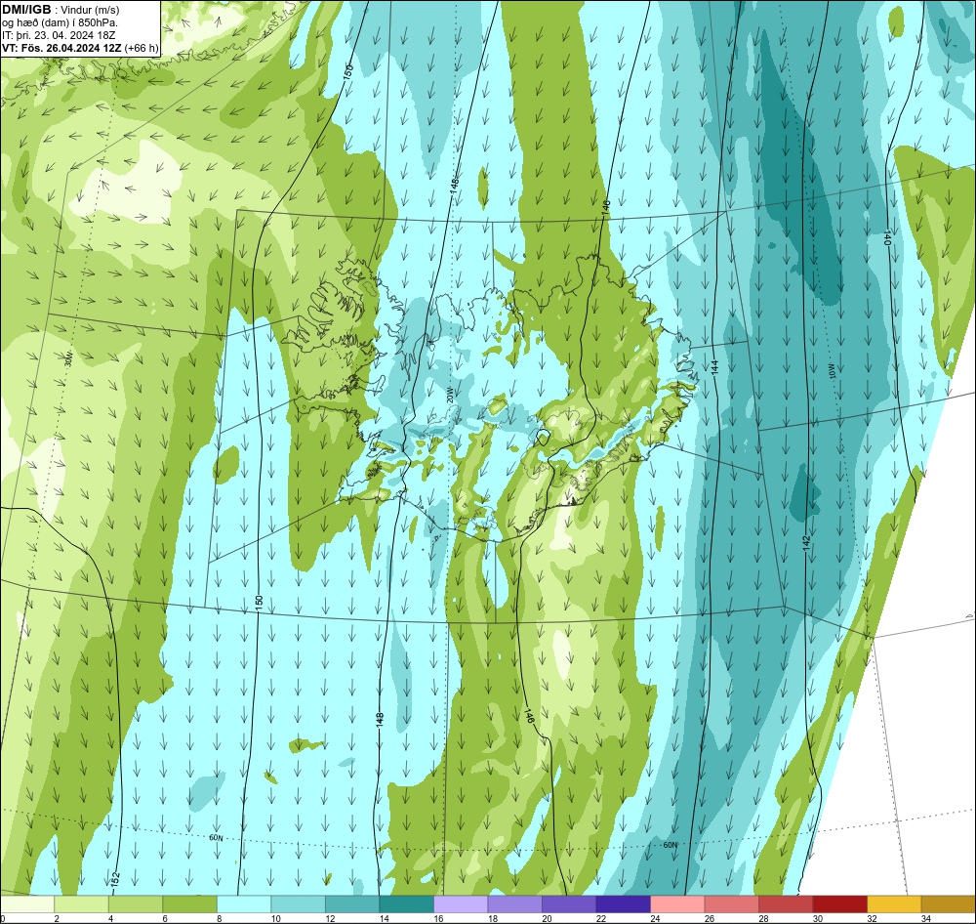Viewport: 976px width, 924px height.
Task: Click the text 'og hæð (dam) í 850hPa.'
Action: coord(61,22)
